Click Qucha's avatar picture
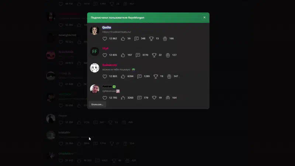The image size is (295, 166). tap(95, 30)
